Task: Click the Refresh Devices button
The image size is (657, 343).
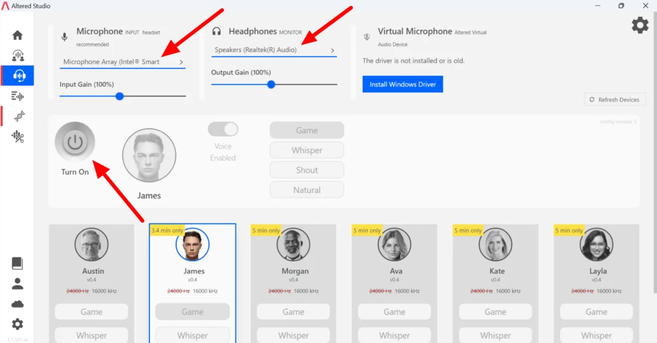Action: coord(615,100)
